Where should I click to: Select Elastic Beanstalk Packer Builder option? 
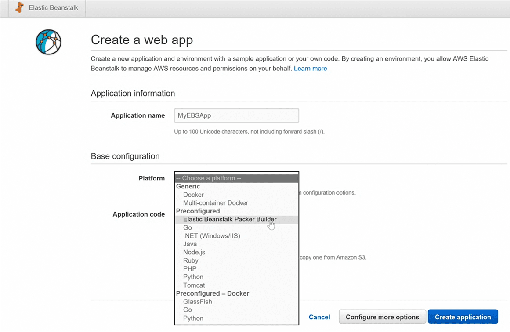pyautogui.click(x=229, y=219)
